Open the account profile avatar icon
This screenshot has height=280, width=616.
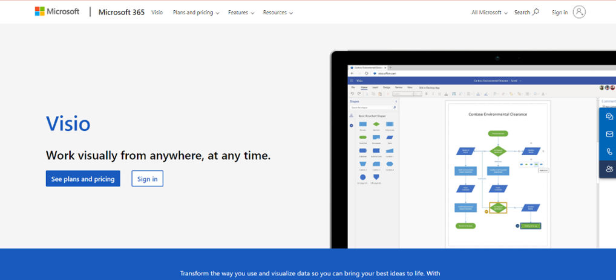click(579, 12)
